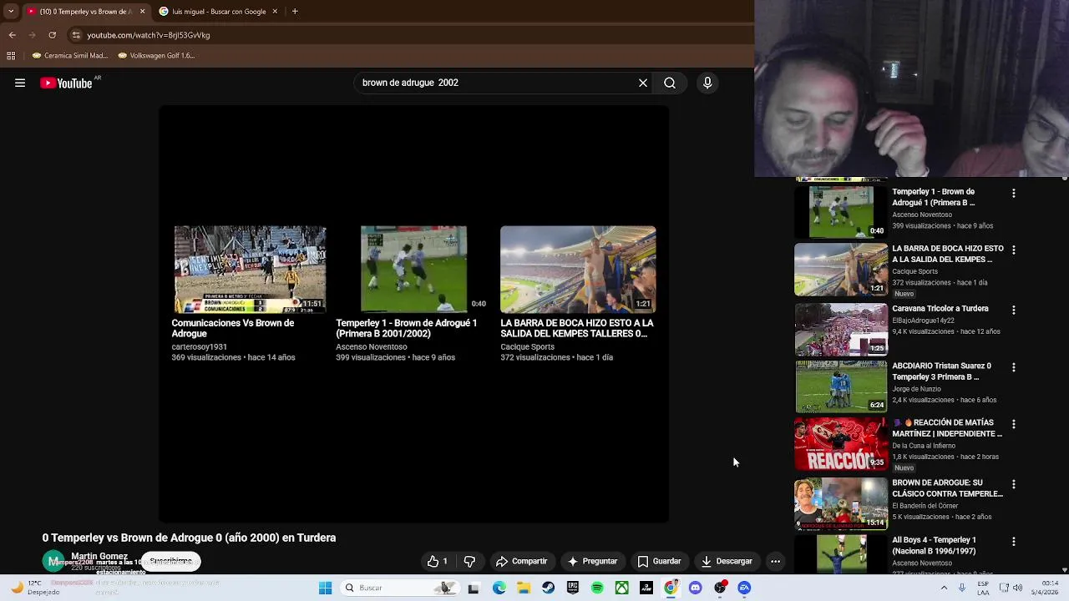Open the Chrome apps grid in bookmarks bar
The width and height of the screenshot is (1069, 601).
coord(11,56)
